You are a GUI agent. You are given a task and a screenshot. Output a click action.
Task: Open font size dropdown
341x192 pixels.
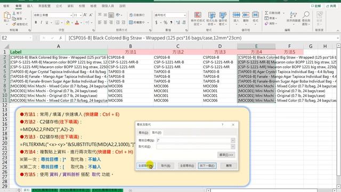[80, 15]
